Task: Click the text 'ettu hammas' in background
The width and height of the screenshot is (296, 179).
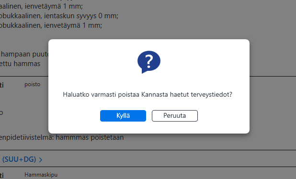Action: pyautogui.click(x=20, y=64)
